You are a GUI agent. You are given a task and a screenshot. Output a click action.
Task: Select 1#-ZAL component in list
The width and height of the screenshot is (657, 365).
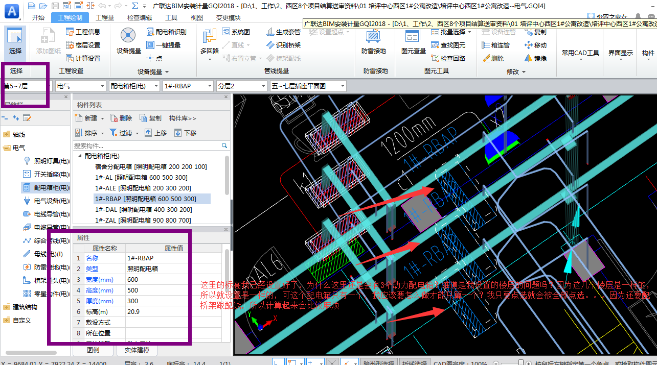[x=143, y=220]
